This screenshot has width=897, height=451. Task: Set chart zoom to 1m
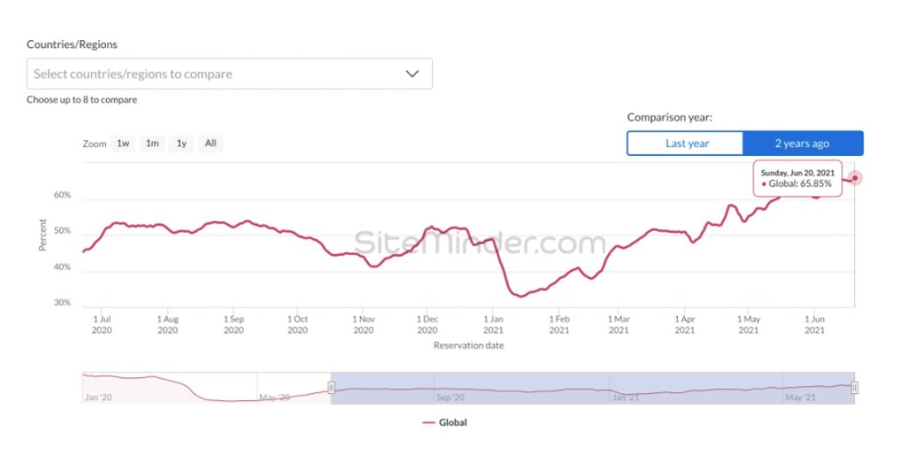tap(152, 143)
